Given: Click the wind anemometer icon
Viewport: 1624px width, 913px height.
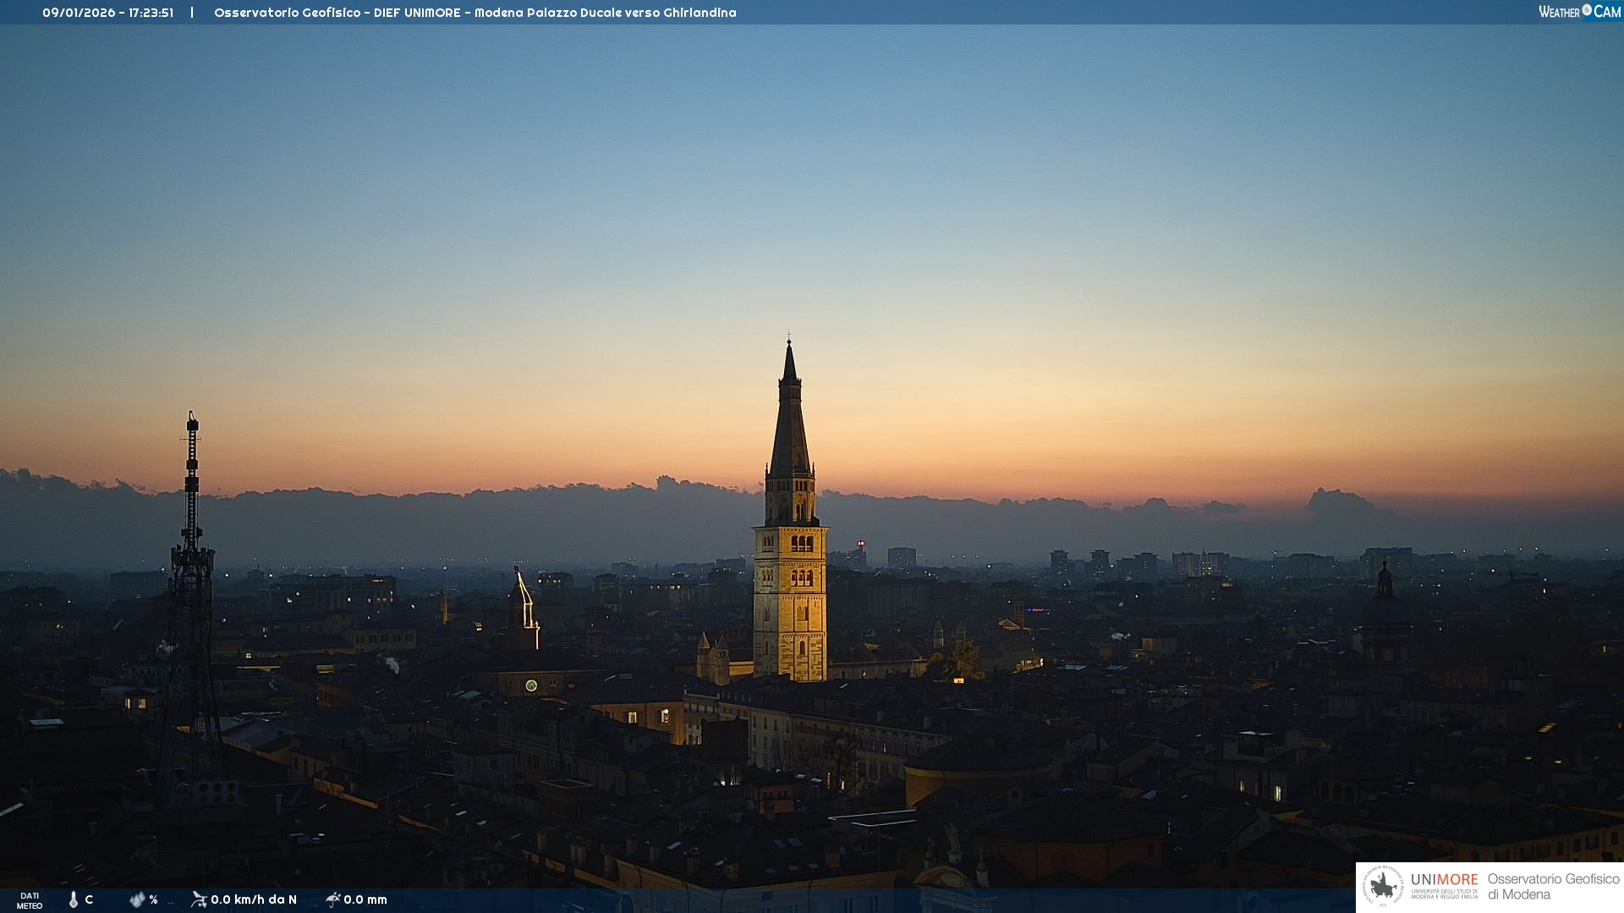Looking at the screenshot, I should pyautogui.click(x=199, y=899).
